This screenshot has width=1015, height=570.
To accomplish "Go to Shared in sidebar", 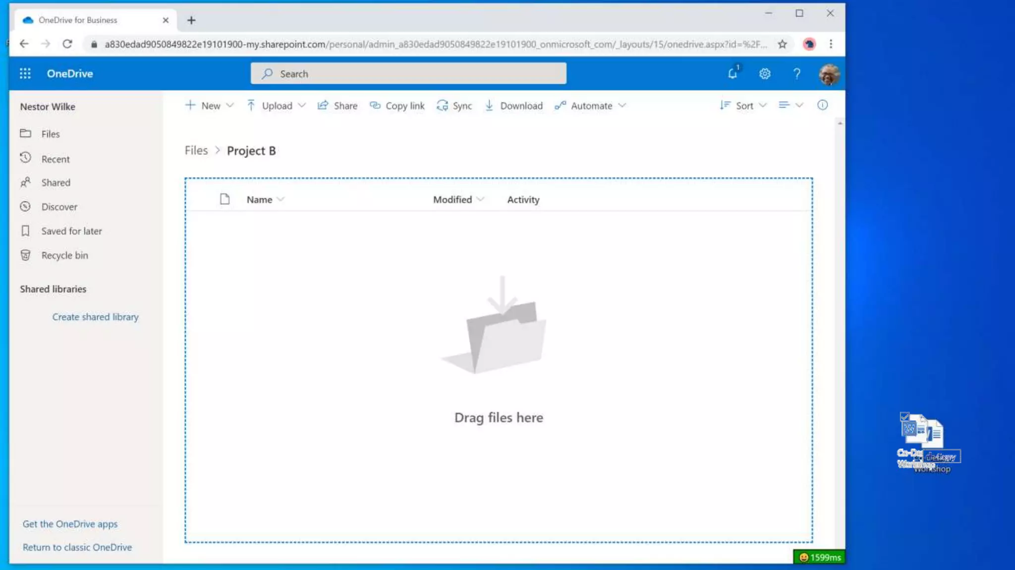I will [56, 183].
